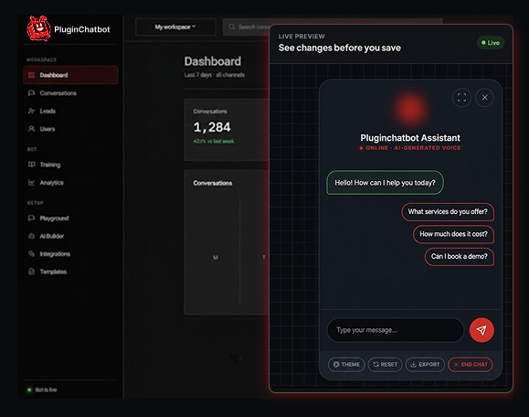This screenshot has height=417, width=529.
Task: Click the +2.7% vs last week change text
Action: pyautogui.click(x=214, y=141)
